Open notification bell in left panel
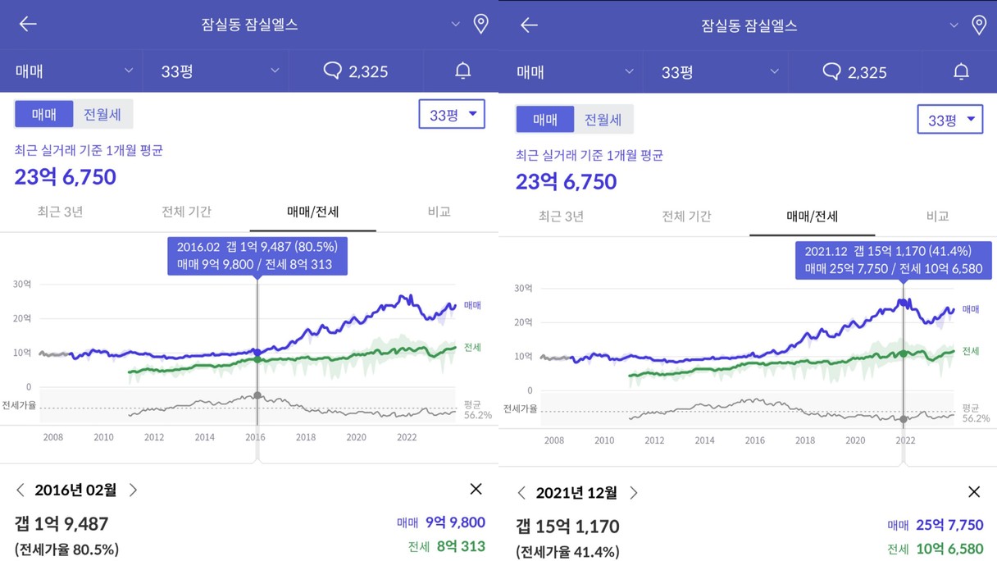997x561 pixels. 463,71
